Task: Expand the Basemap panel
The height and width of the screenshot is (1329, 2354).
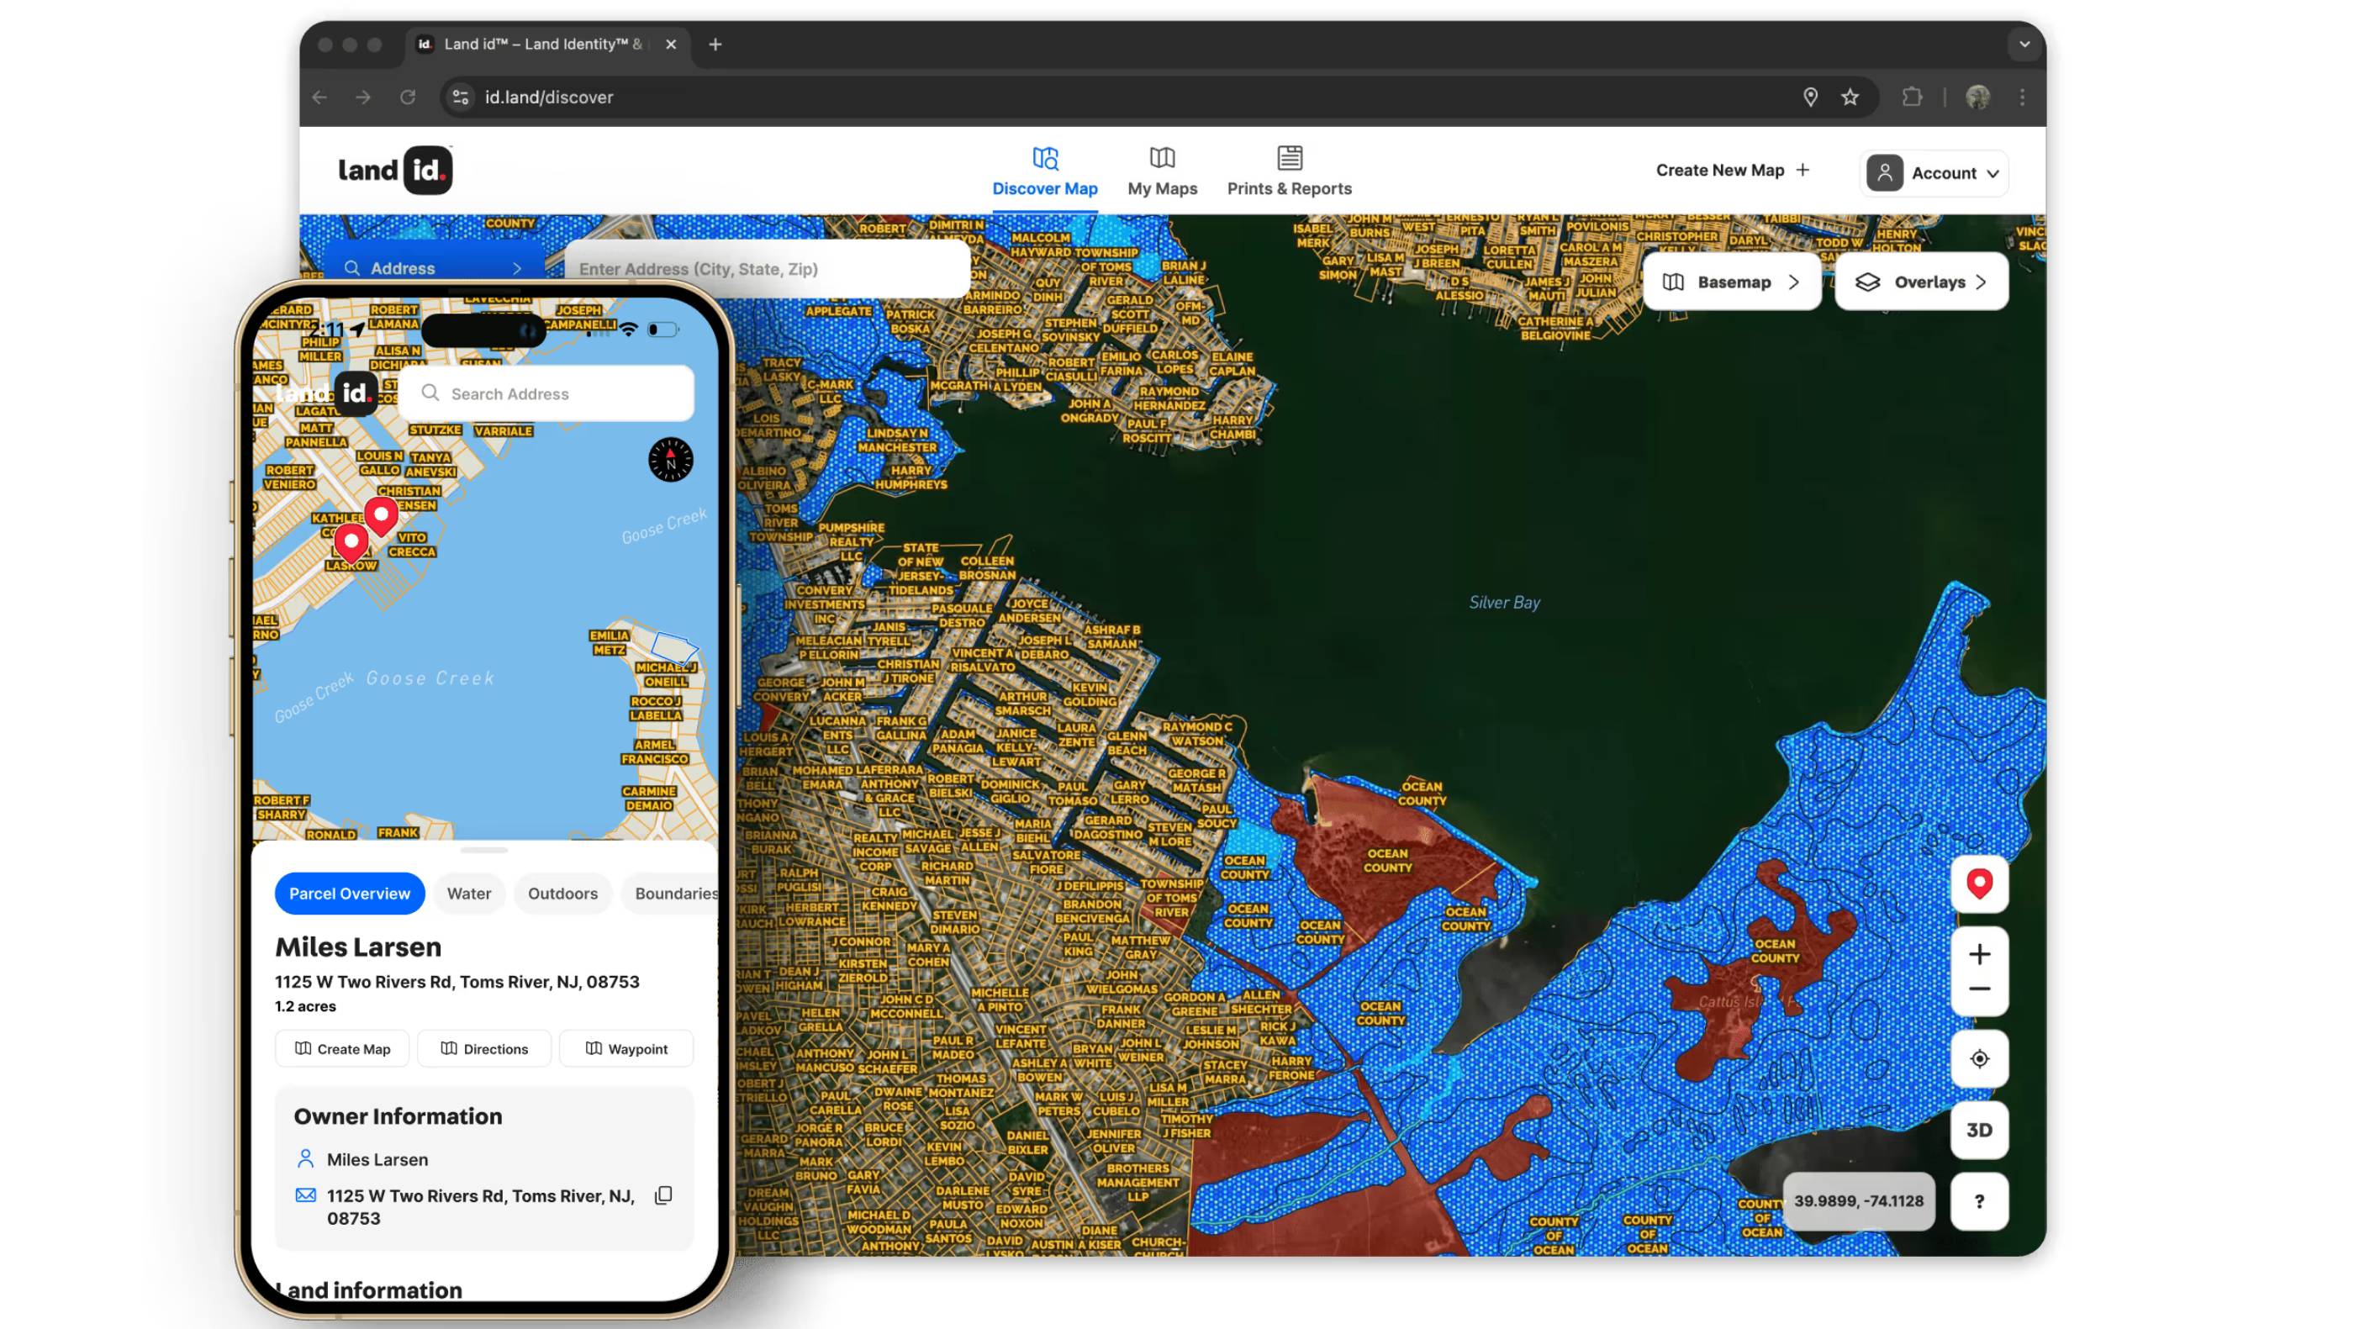Action: pyautogui.click(x=1731, y=282)
